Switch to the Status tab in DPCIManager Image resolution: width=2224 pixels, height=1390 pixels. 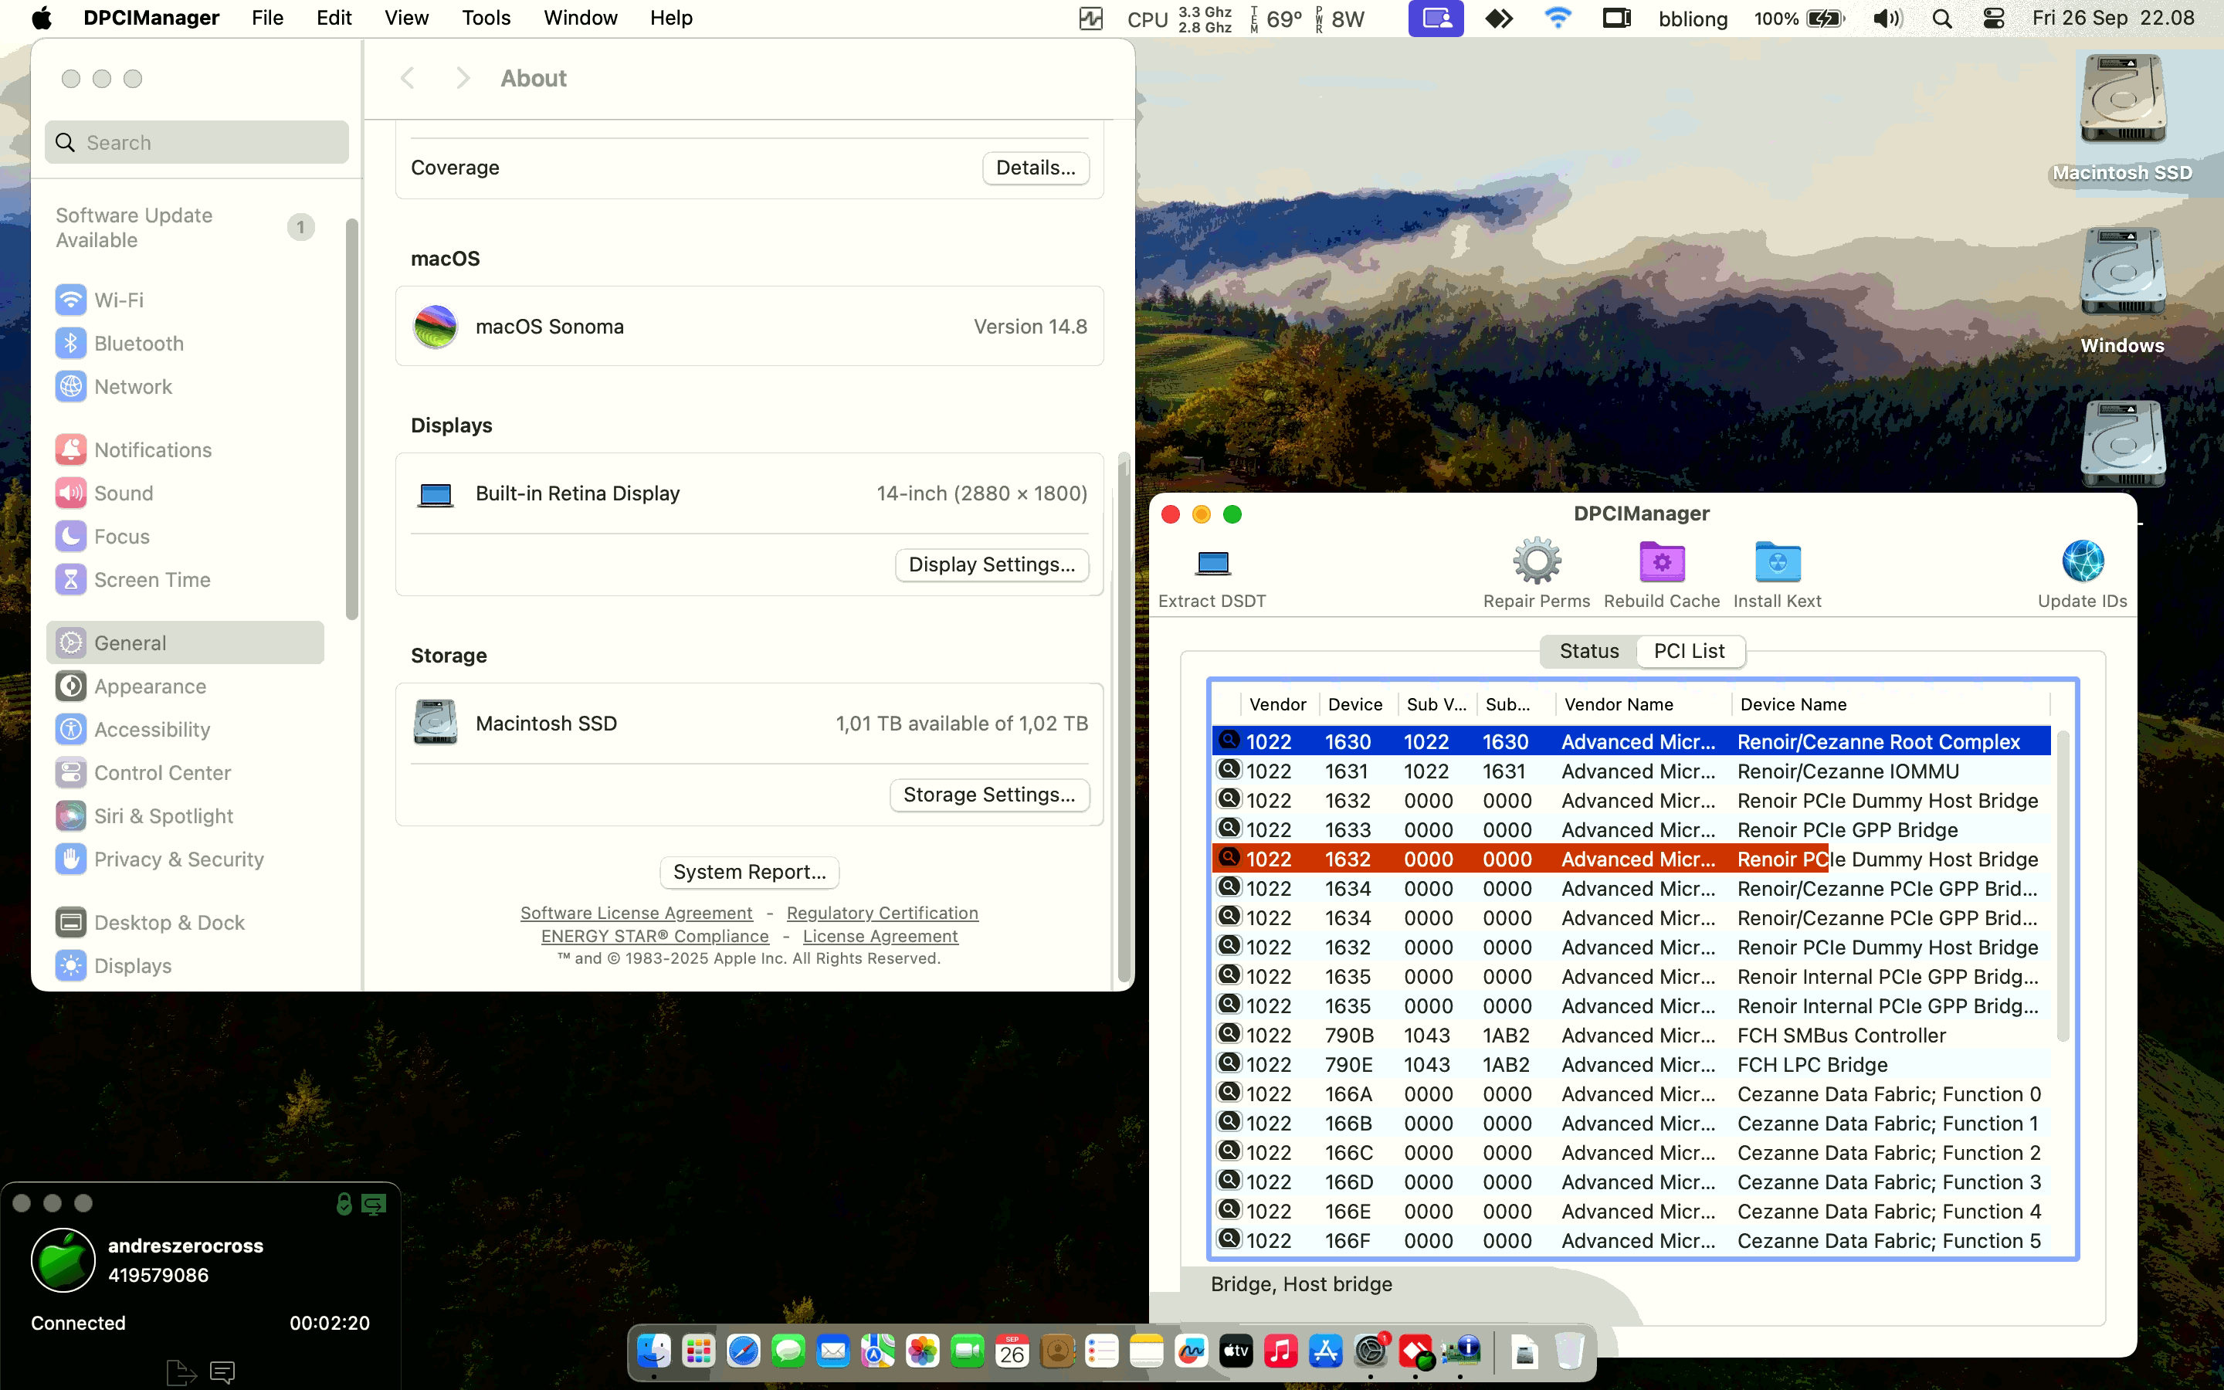(x=1589, y=651)
